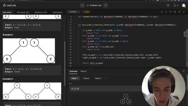Open editor settings gear icon

click(179, 12)
